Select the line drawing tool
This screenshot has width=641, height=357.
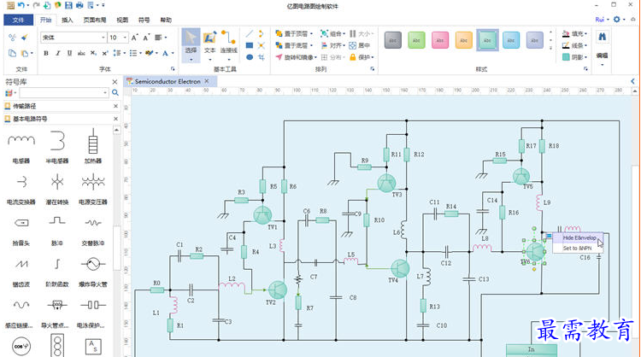point(250,34)
